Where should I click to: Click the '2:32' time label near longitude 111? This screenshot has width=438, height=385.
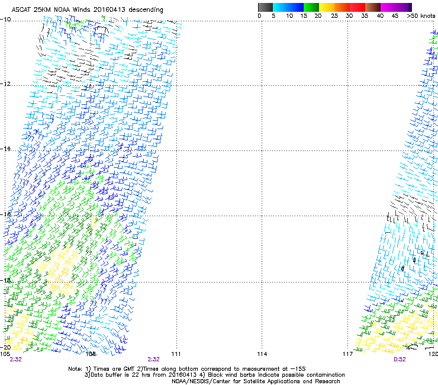(x=154, y=360)
